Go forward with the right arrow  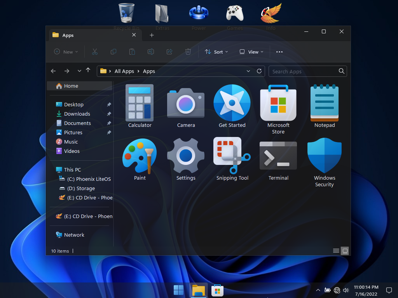click(x=67, y=71)
